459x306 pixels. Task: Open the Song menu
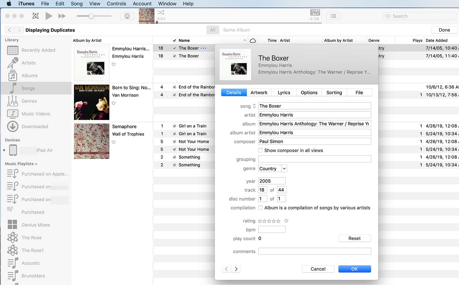(76, 4)
